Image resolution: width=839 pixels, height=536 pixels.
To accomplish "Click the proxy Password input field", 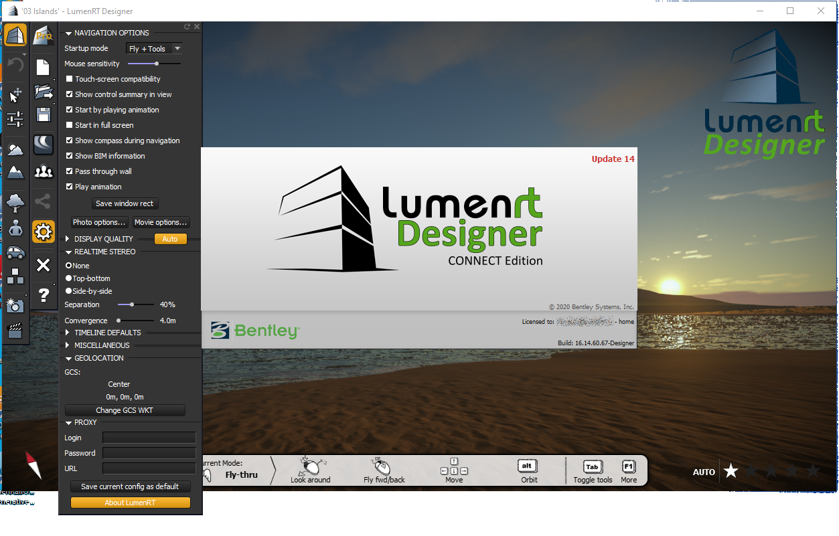I will click(149, 453).
